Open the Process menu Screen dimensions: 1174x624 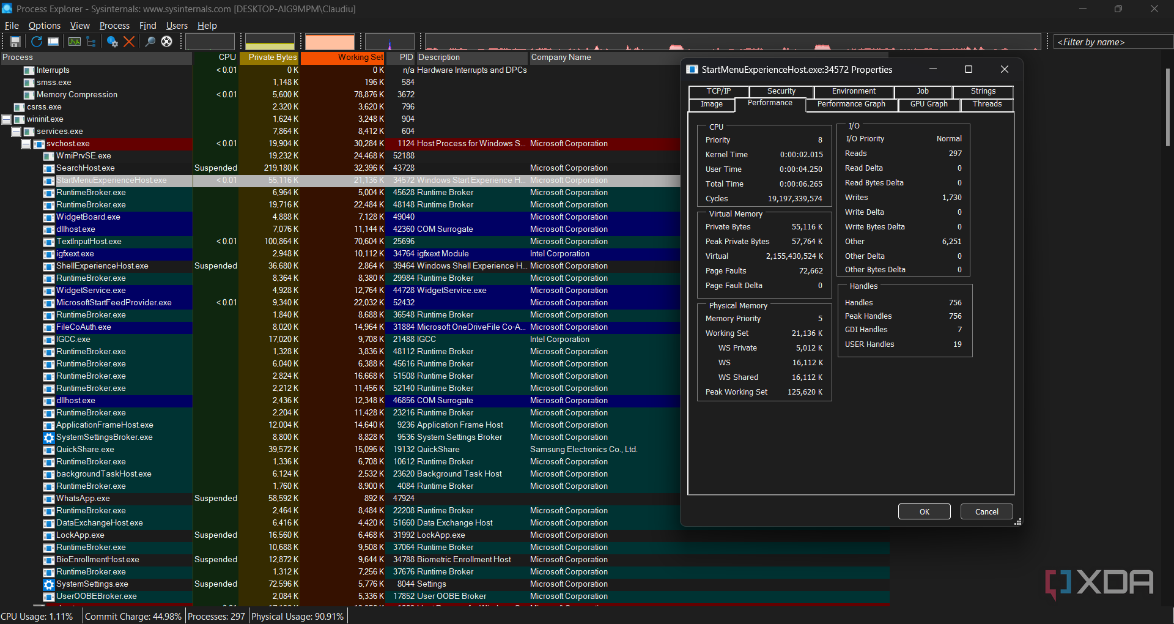tap(114, 26)
